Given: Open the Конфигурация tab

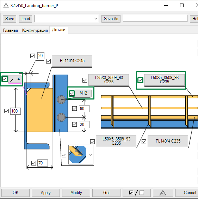Looking at the screenshot, I should pyautogui.click(x=35, y=30).
